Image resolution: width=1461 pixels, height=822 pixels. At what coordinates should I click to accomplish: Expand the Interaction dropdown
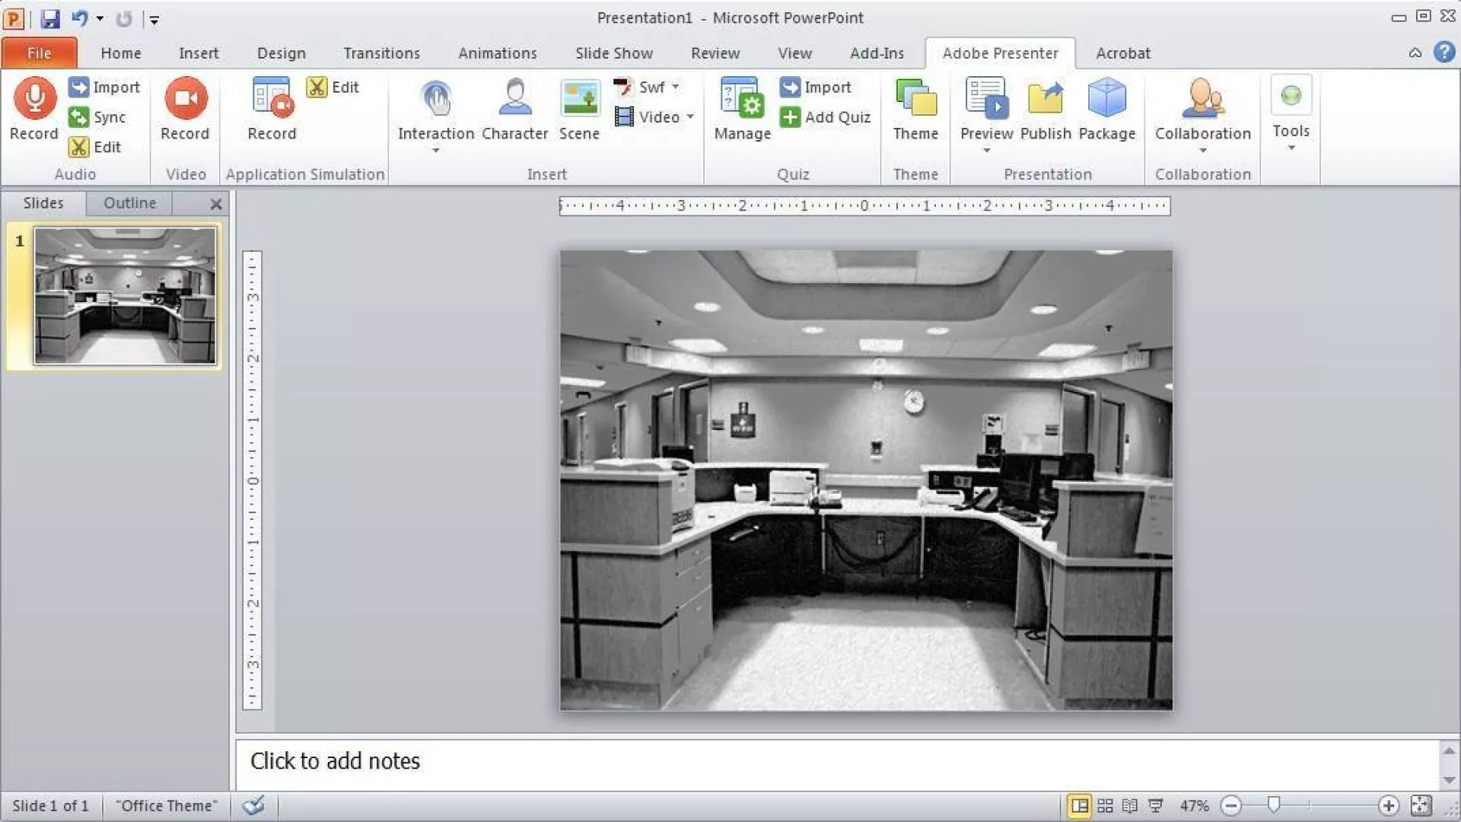point(436,150)
